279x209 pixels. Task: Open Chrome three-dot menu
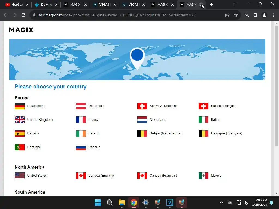click(273, 15)
